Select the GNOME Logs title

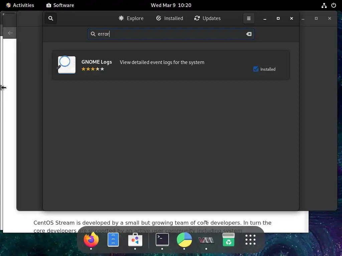click(97, 62)
